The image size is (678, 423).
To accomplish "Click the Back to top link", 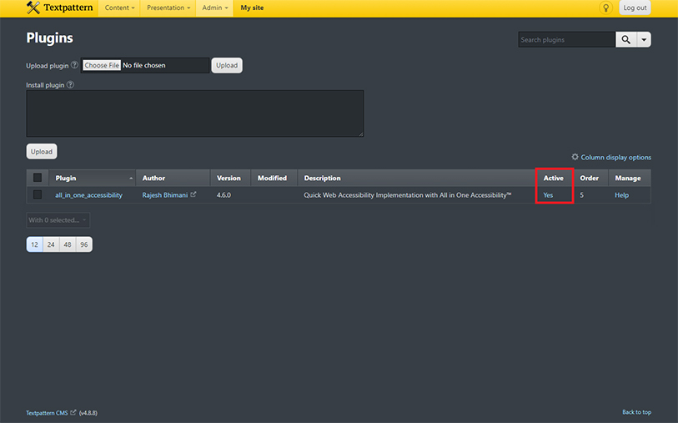I will click(636, 412).
